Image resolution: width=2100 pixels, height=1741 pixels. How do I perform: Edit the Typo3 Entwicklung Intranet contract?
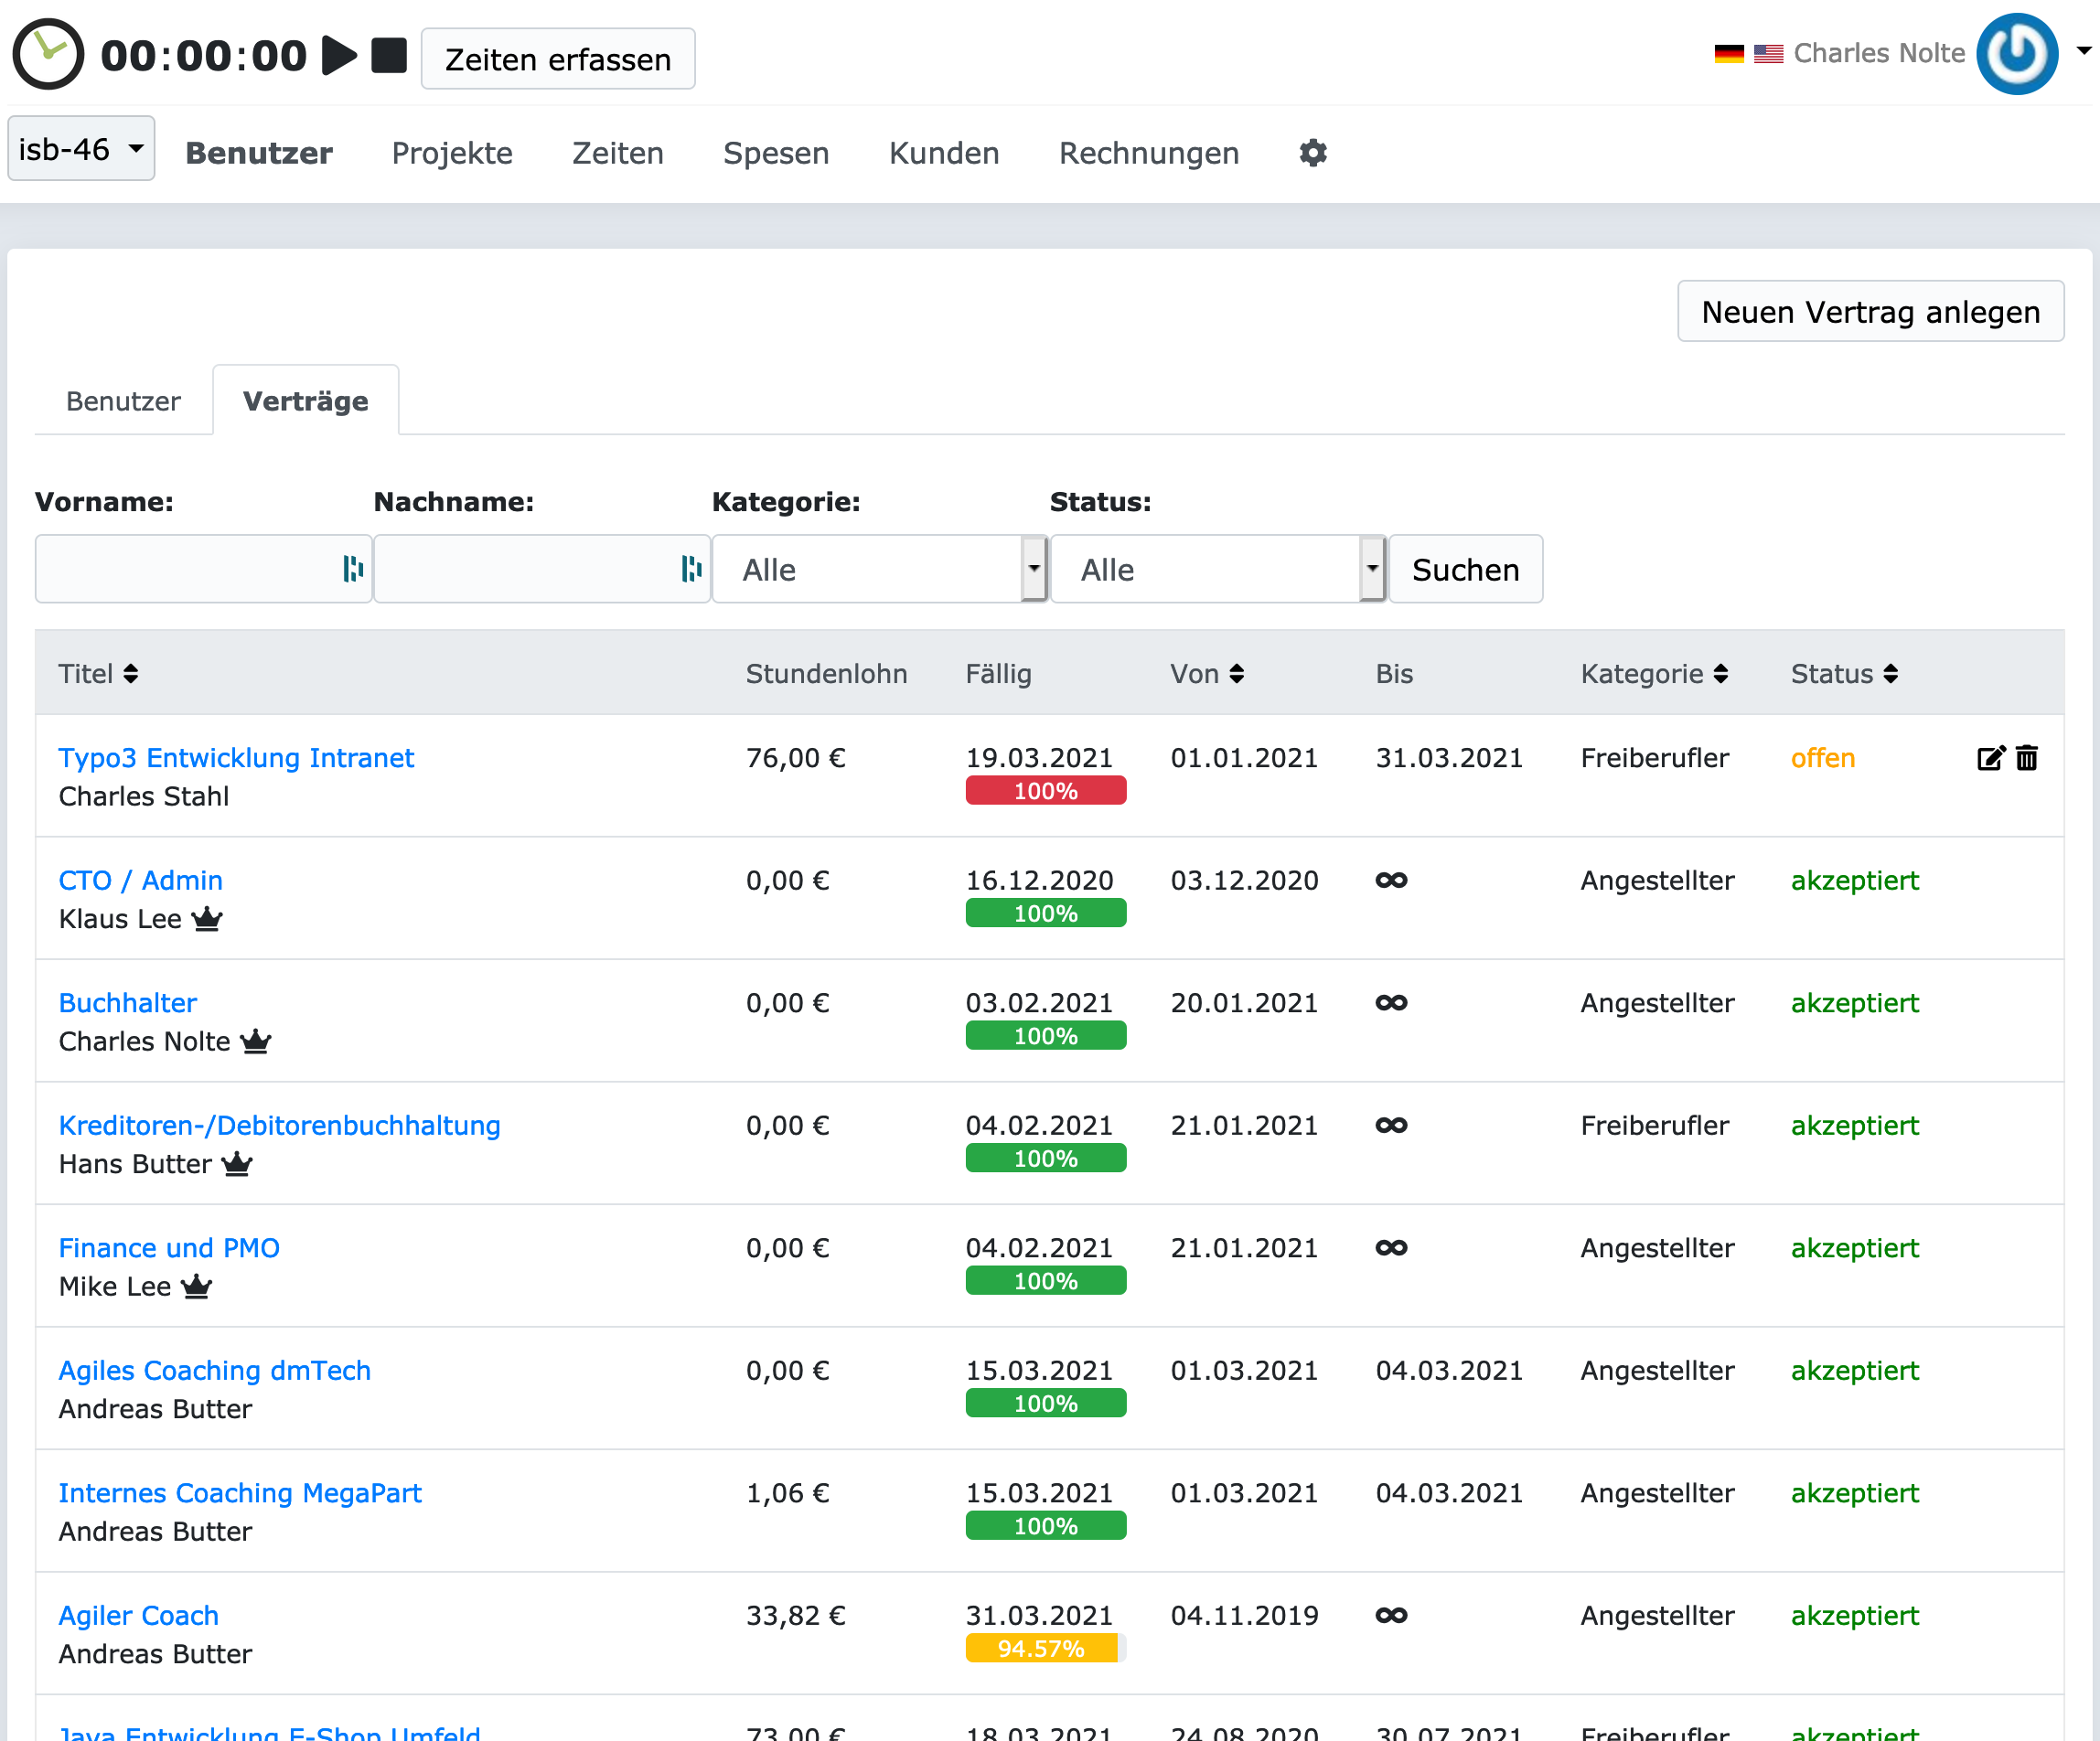(1990, 758)
